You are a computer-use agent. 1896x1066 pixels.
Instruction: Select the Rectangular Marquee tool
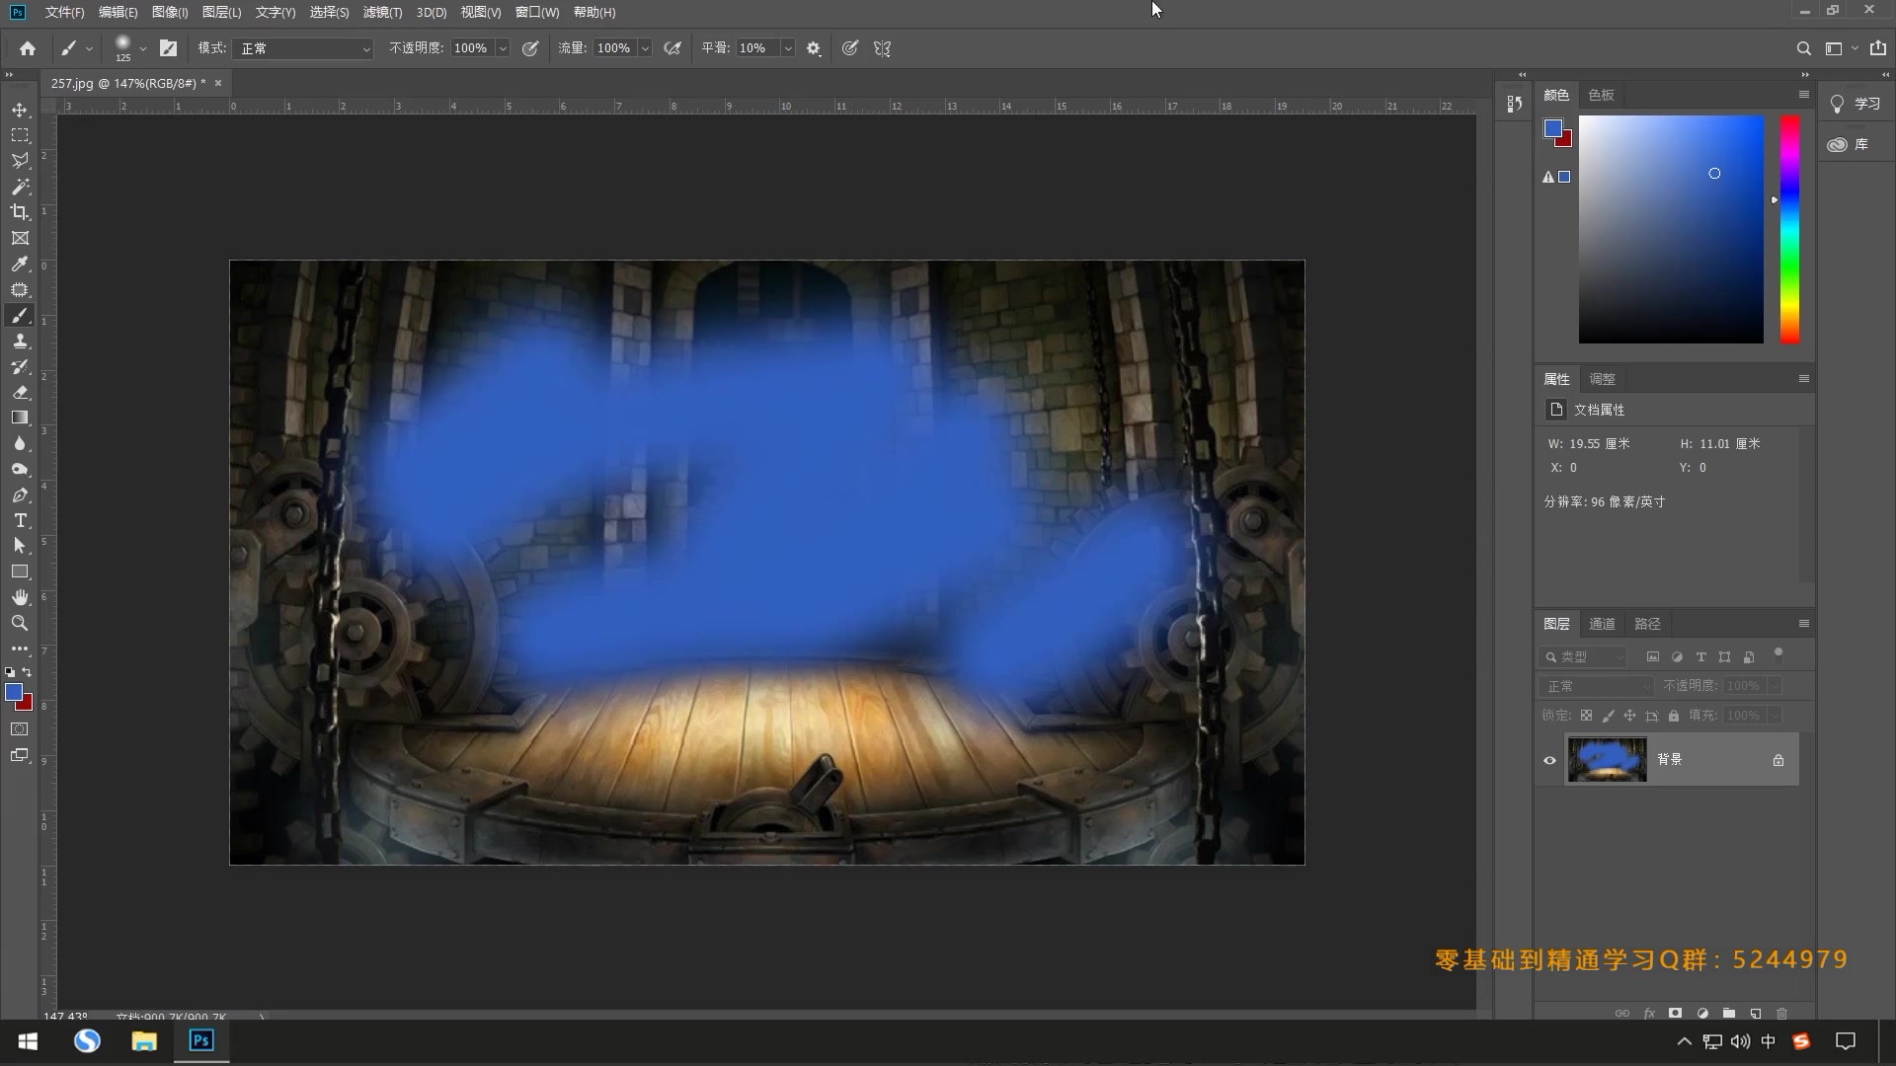(20, 135)
